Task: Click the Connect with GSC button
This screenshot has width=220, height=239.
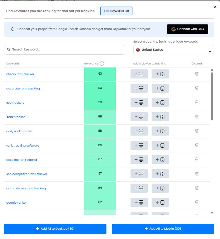Action: 187,29
